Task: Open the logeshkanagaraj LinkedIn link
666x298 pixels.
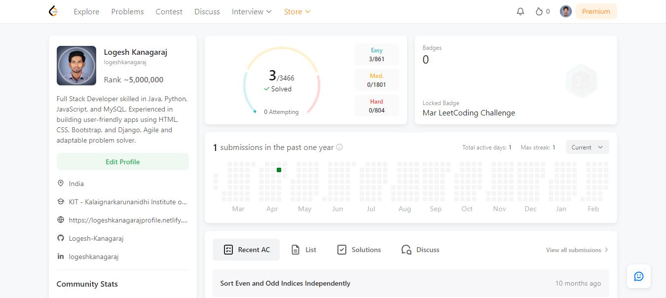Action: 94,257
